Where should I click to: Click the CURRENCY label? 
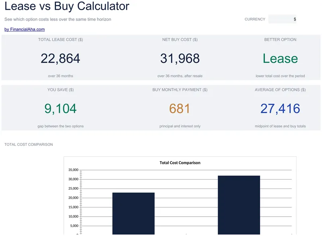coord(255,19)
